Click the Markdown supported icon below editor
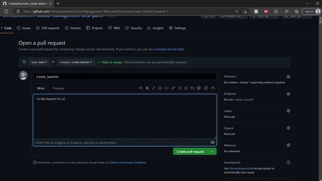The width and height of the screenshot is (322, 181). click(x=212, y=142)
